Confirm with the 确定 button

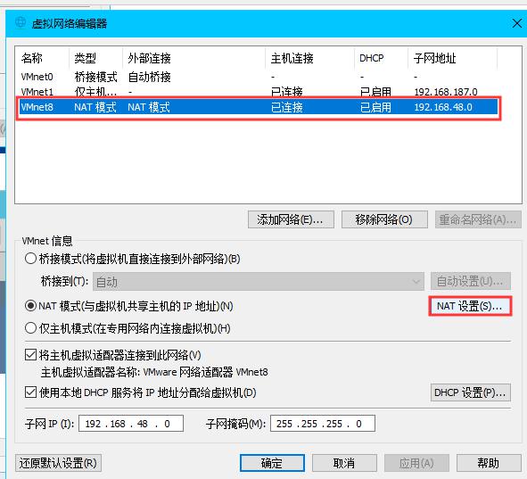click(x=272, y=463)
